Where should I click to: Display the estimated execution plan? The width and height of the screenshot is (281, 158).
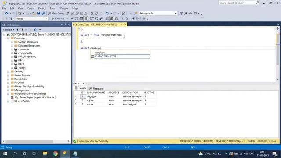(x=77, y=18)
